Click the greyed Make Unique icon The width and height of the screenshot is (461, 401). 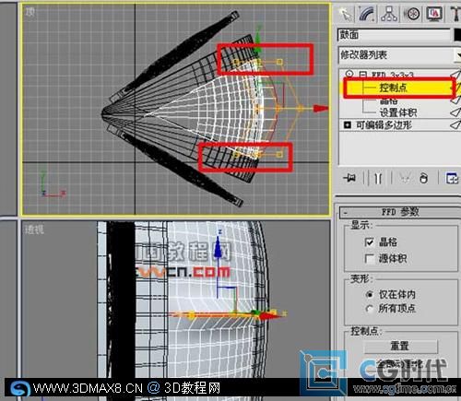coord(405,178)
